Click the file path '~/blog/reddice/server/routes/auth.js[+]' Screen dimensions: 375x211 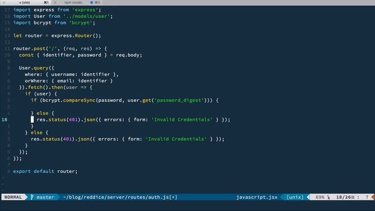(120, 197)
